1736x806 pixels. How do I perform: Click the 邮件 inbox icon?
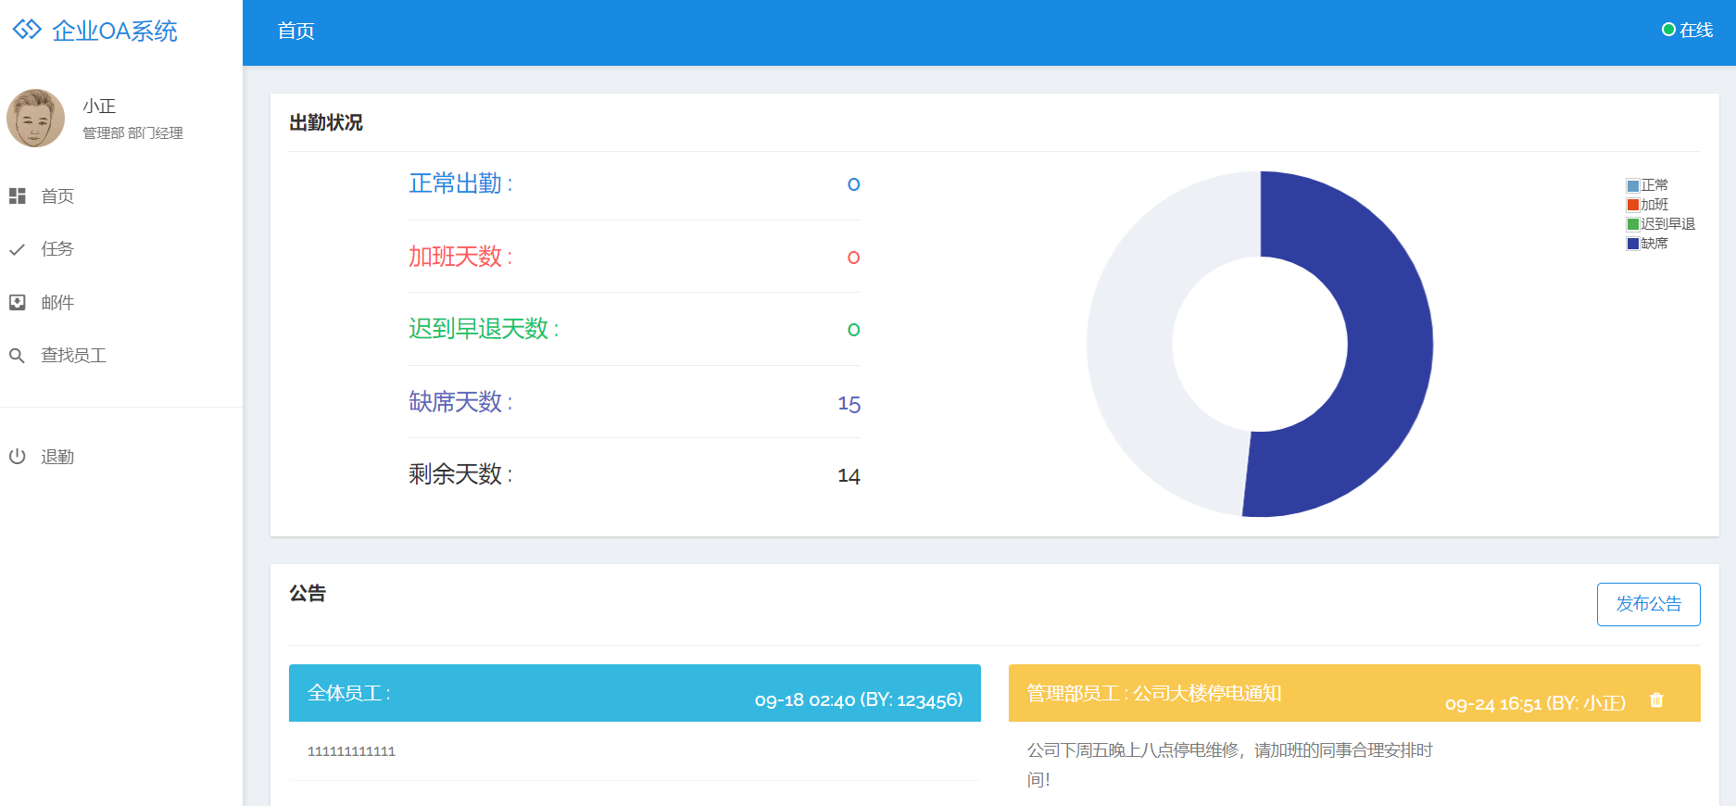(x=17, y=302)
